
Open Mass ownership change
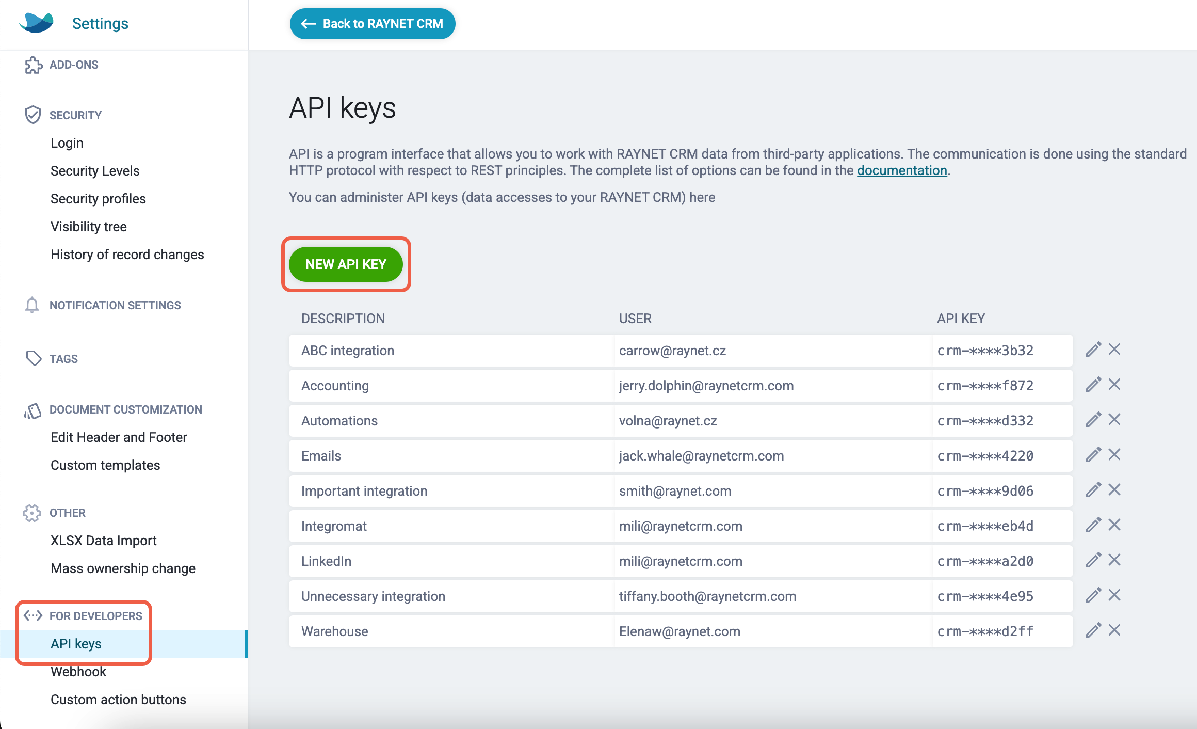[x=123, y=568]
